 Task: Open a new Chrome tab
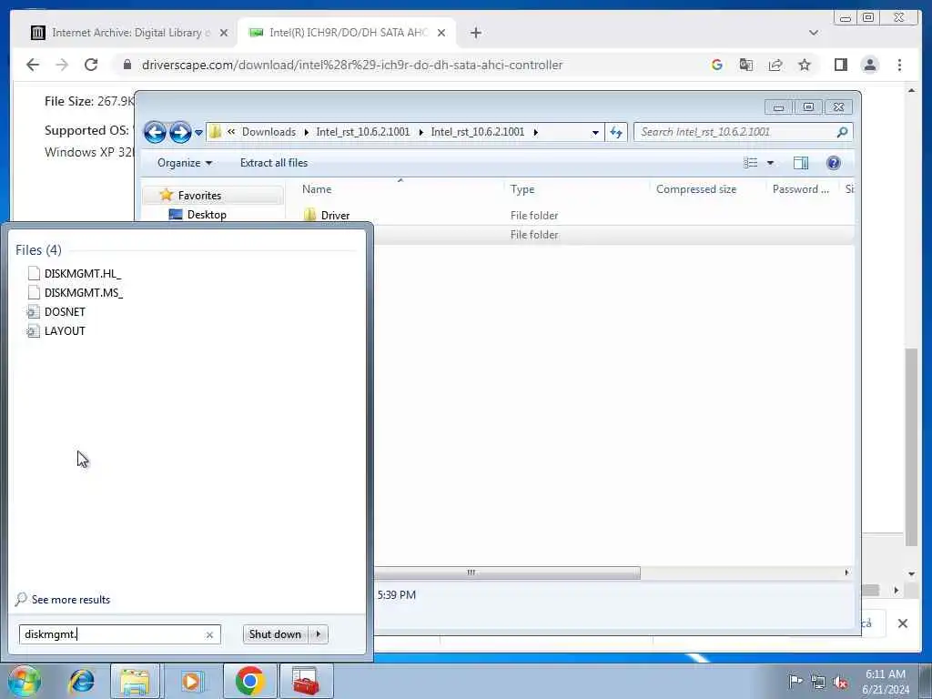(475, 33)
